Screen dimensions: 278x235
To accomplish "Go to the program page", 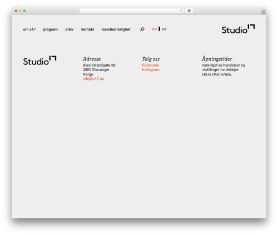I will [x=51, y=29].
